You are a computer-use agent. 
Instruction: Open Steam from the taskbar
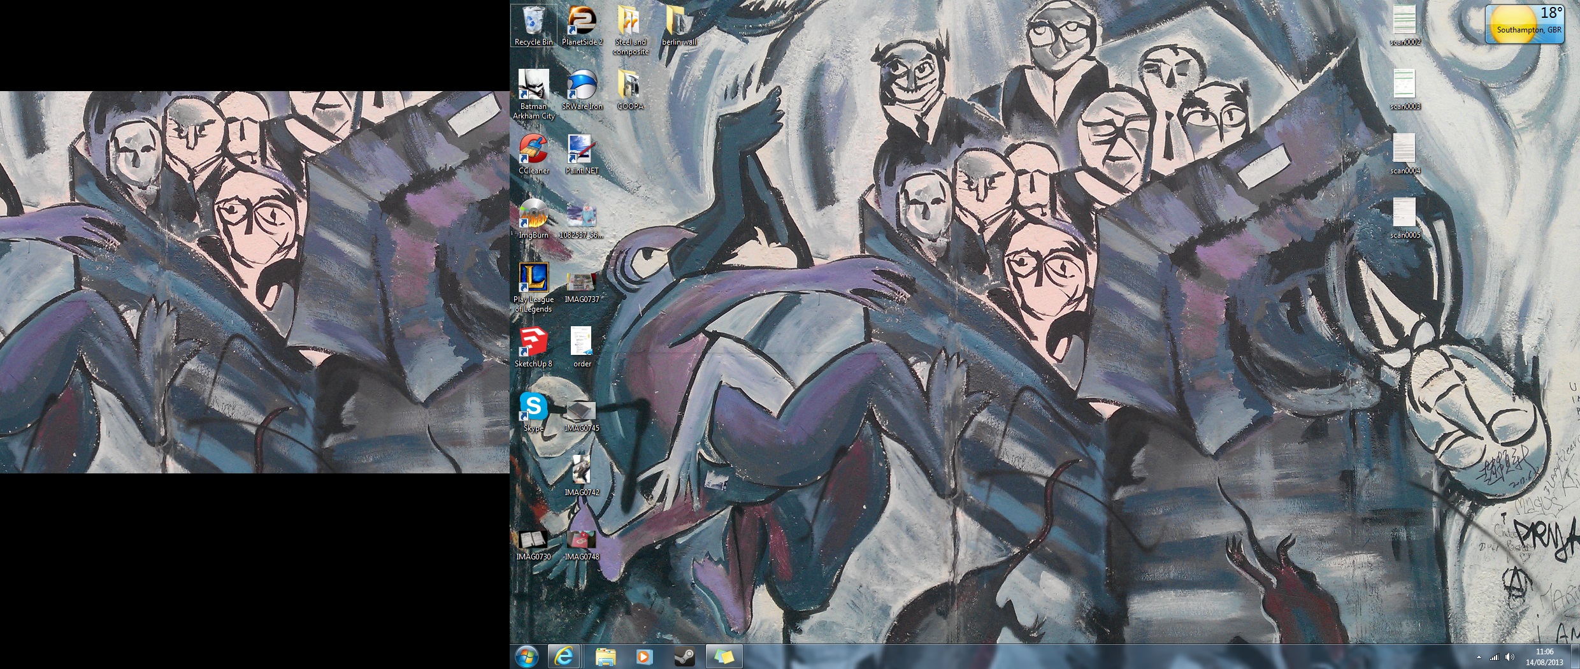[685, 656]
